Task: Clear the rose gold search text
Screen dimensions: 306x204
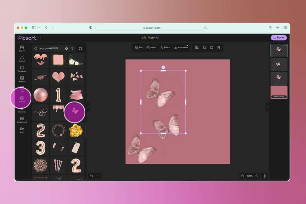Action: (66, 48)
